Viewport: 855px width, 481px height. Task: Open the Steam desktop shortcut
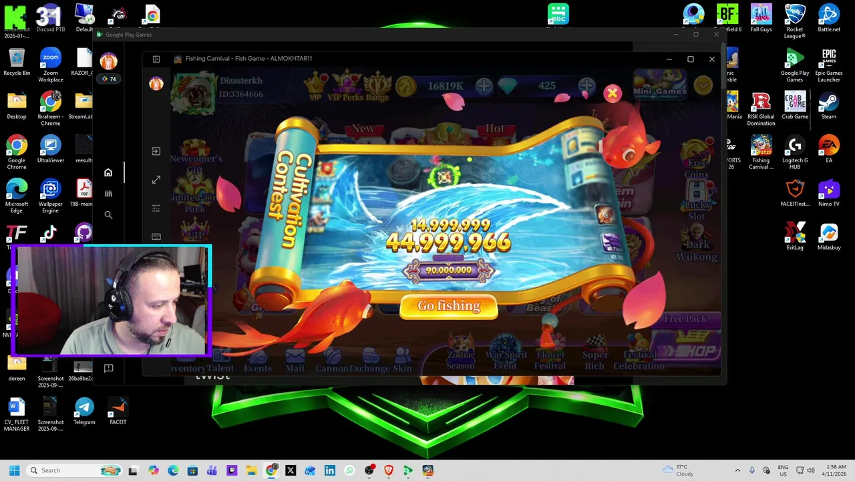[829, 107]
